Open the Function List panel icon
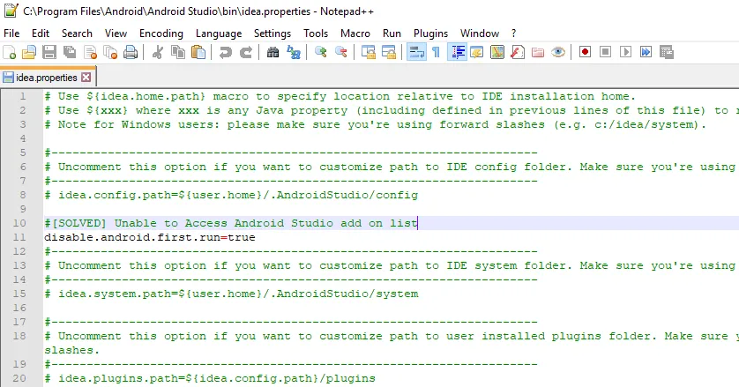This screenshot has width=739, height=387. tap(518, 52)
